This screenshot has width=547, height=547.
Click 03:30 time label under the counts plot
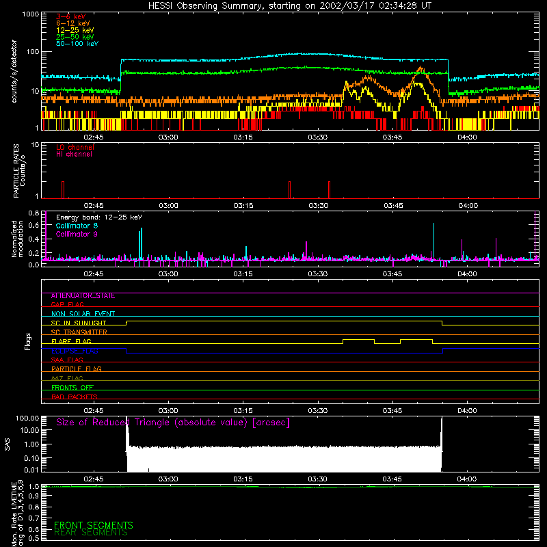coord(317,137)
